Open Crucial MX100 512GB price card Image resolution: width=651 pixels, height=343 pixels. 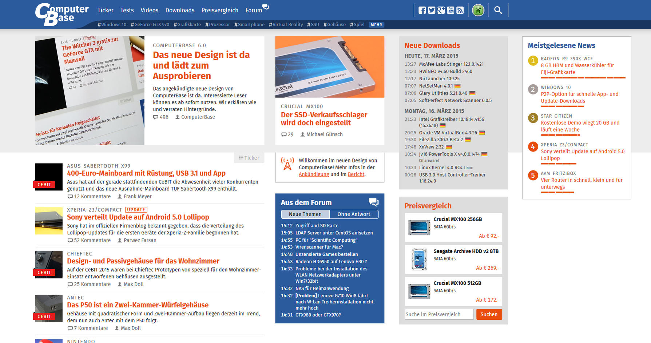(453, 292)
